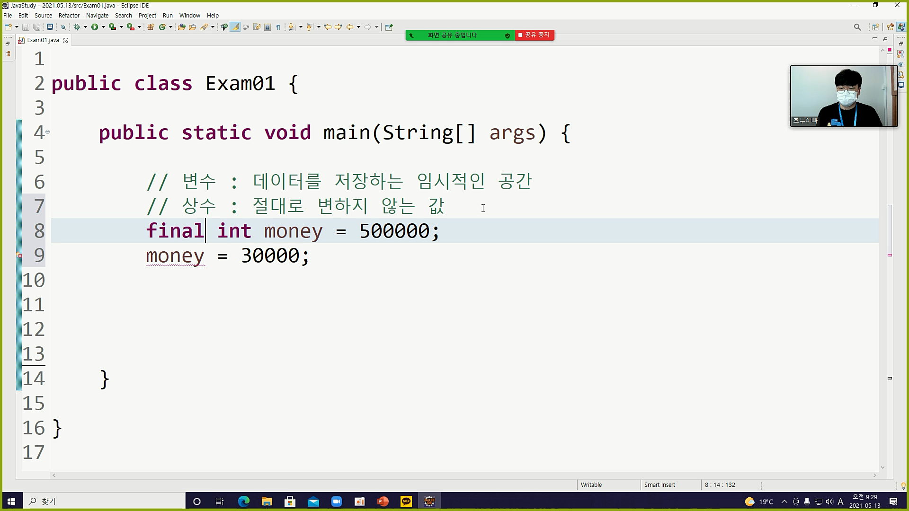Click error marker on line 9
Viewport: 909px width, 511px height.
click(19, 255)
